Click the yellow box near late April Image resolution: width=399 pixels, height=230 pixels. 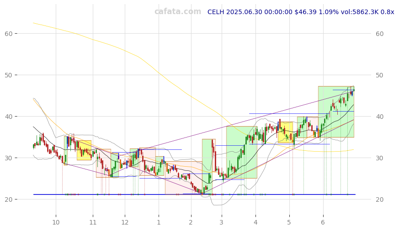286,132
